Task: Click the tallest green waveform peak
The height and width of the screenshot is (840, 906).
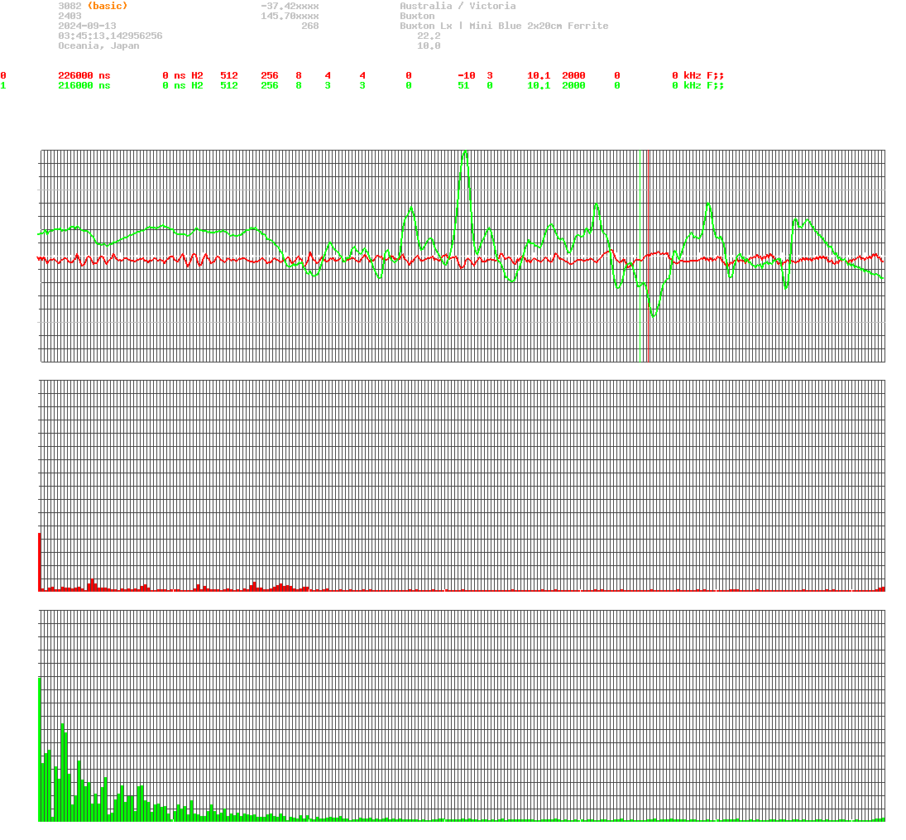Action: click(x=465, y=152)
